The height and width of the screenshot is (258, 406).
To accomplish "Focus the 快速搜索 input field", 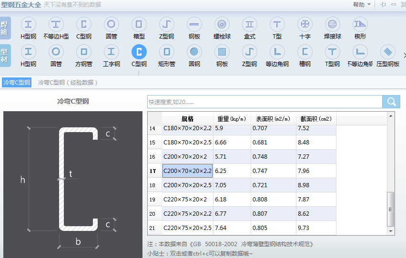I will (x=265, y=102).
